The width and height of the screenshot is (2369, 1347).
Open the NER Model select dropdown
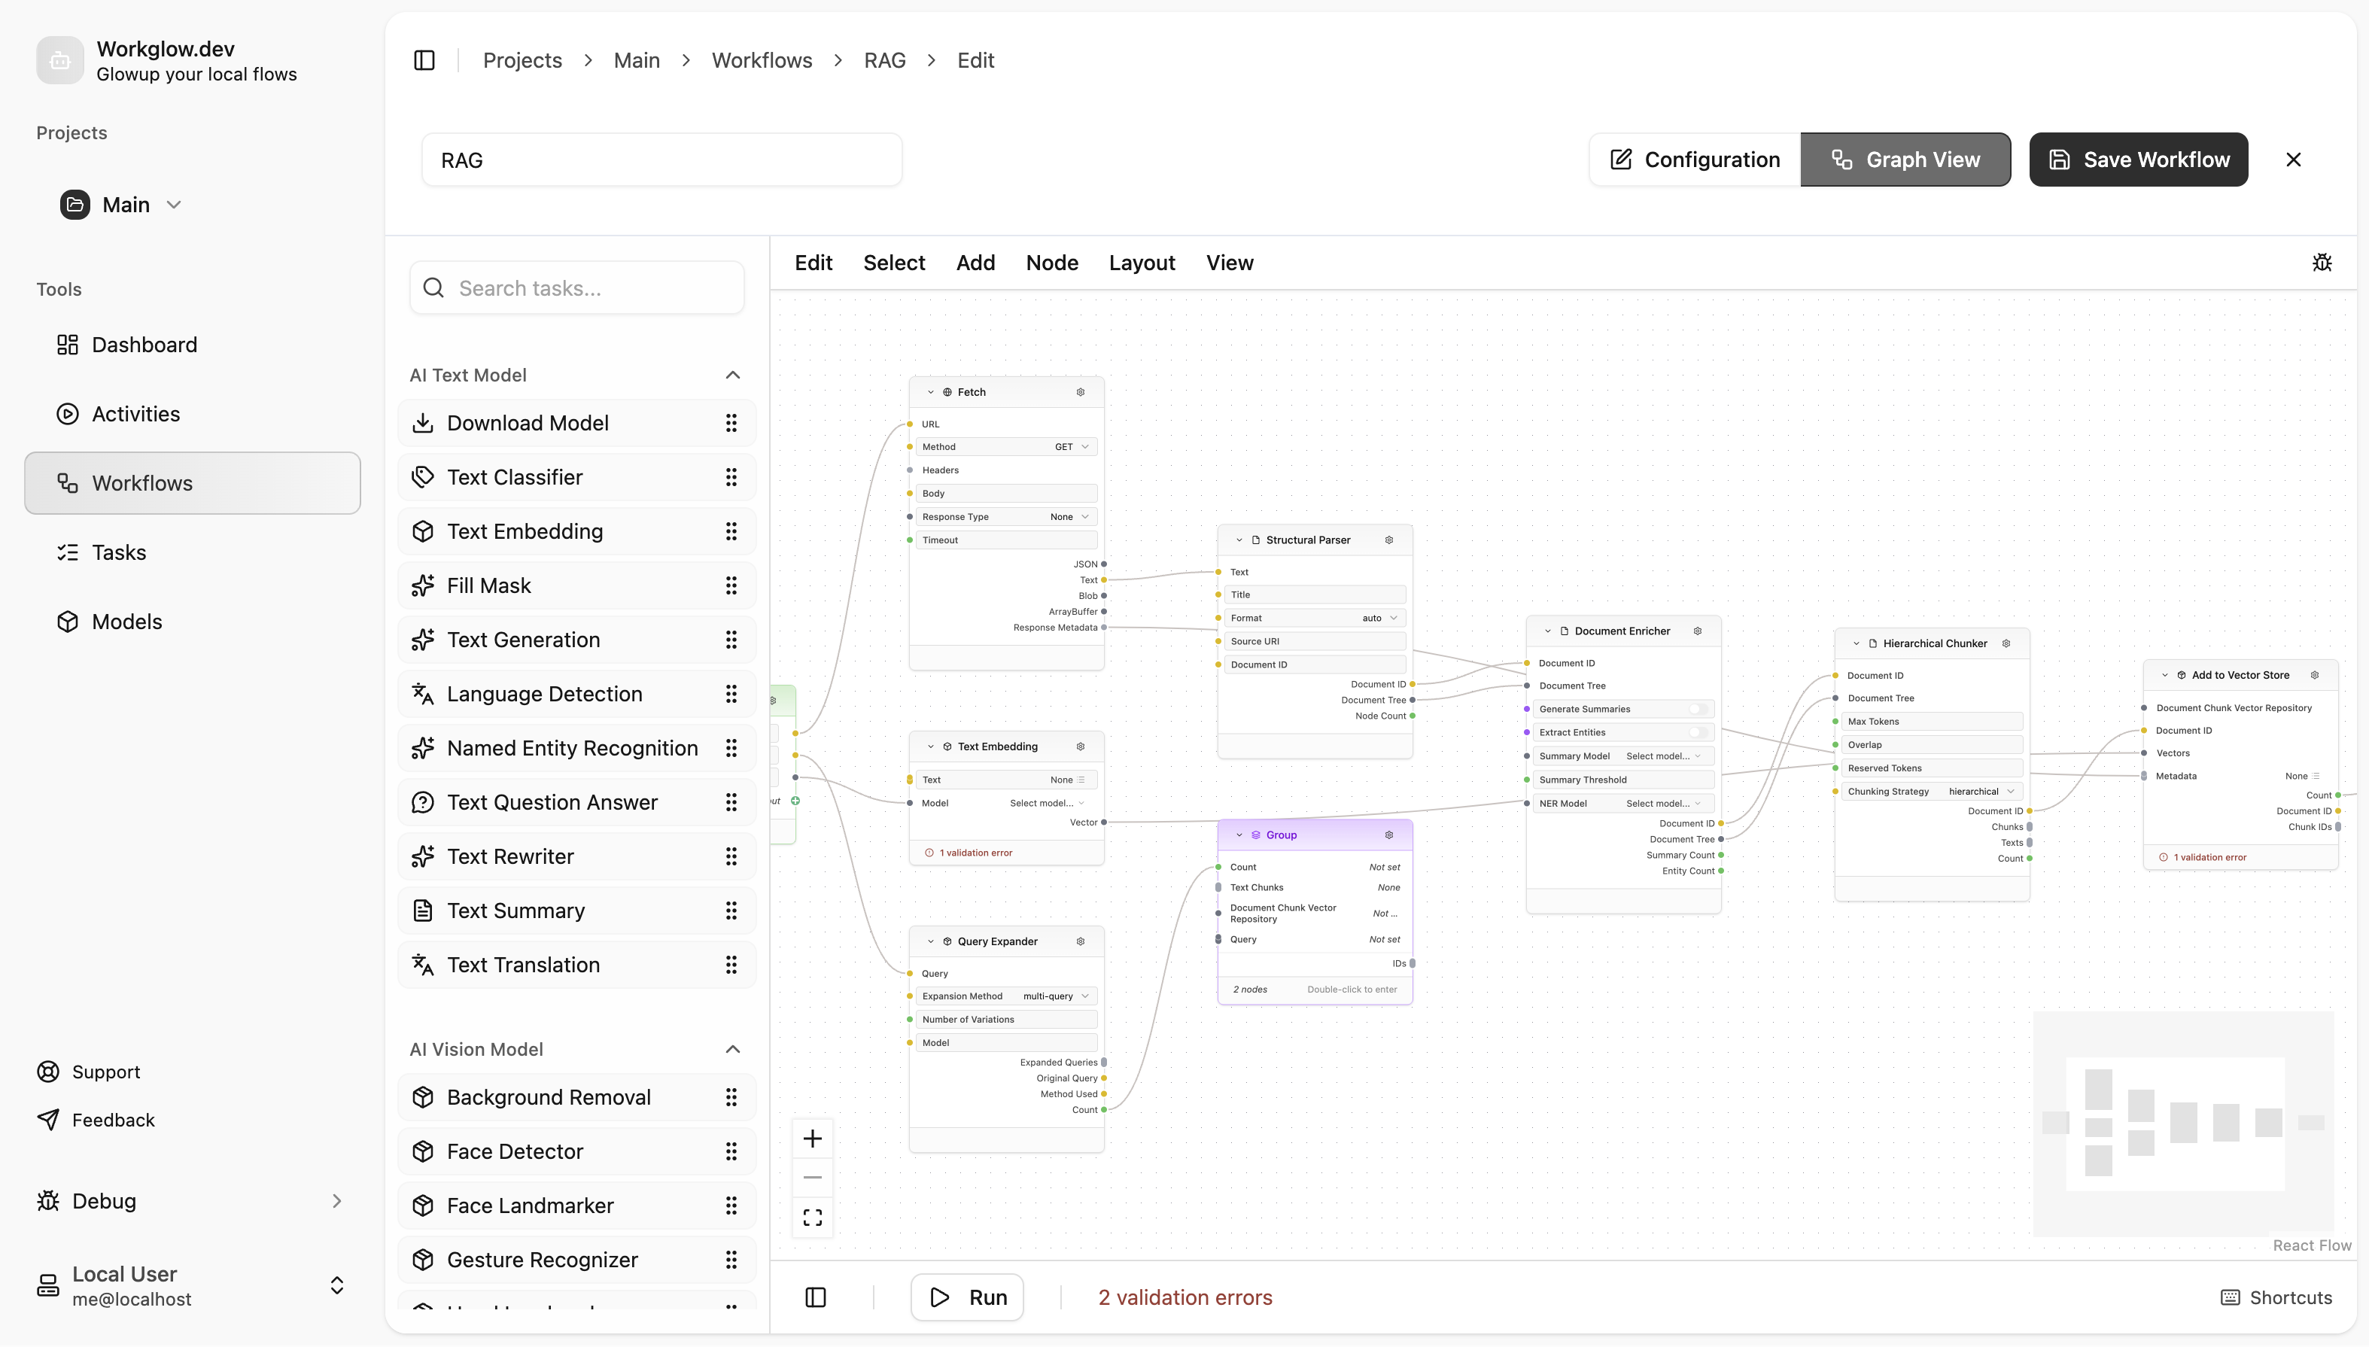coord(1664,804)
